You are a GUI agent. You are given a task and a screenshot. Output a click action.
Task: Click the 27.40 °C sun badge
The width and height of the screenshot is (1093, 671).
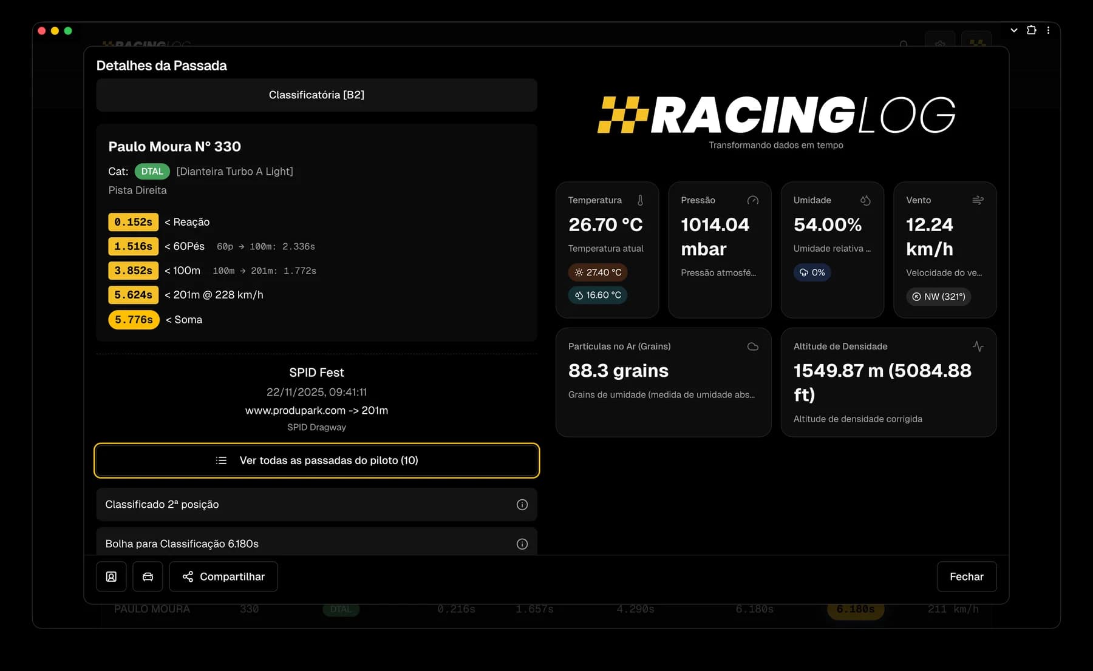click(598, 272)
